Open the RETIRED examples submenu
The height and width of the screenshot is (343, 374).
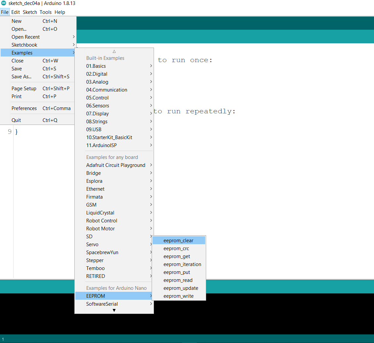(114, 276)
